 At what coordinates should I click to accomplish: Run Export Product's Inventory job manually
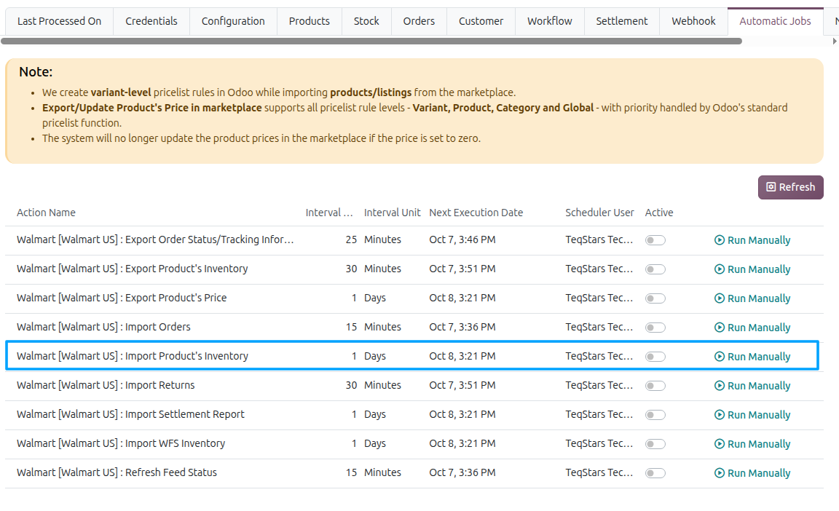(752, 269)
